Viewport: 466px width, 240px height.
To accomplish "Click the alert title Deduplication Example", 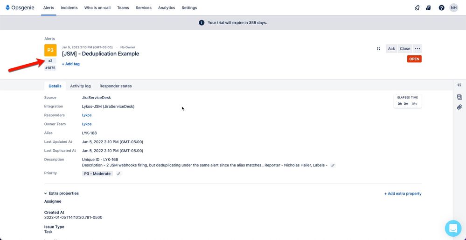I will pos(100,54).
